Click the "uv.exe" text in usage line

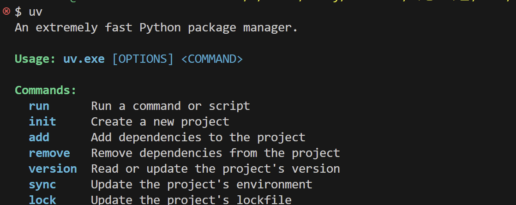[x=84, y=59]
